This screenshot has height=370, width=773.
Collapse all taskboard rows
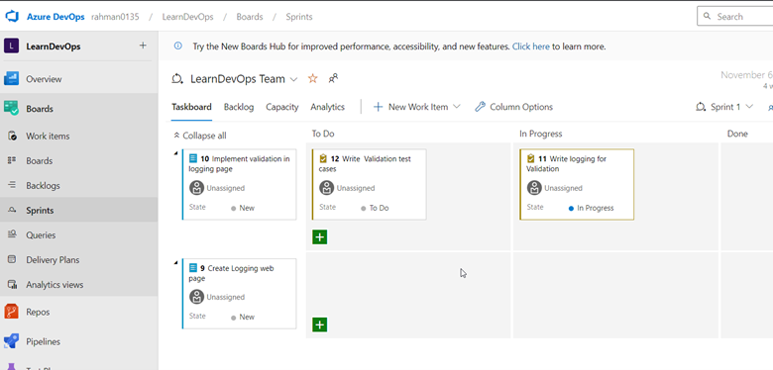[200, 136]
